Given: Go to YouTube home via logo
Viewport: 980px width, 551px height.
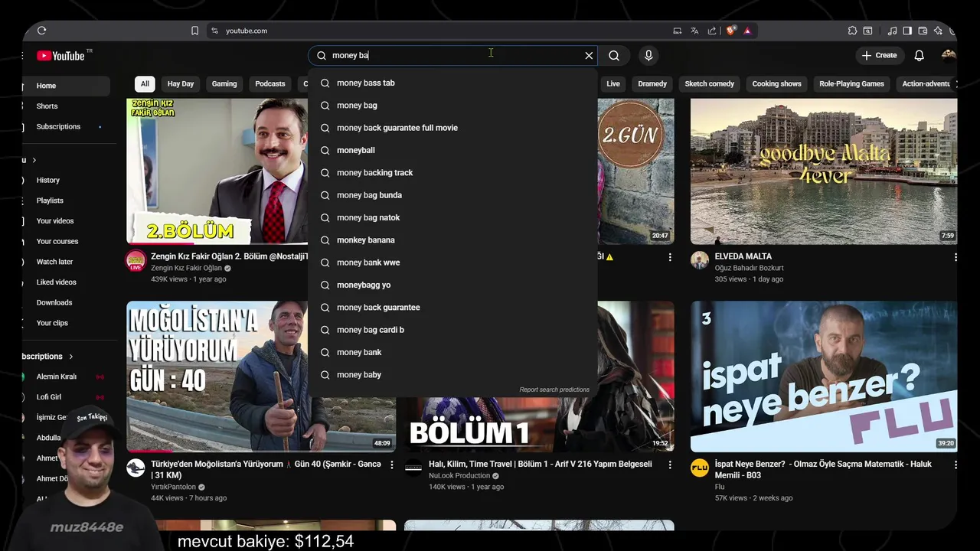Looking at the screenshot, I should (60, 55).
